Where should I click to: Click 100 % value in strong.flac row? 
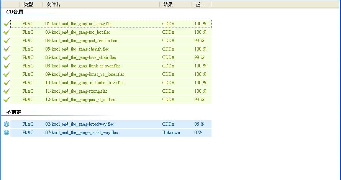coord(200,91)
